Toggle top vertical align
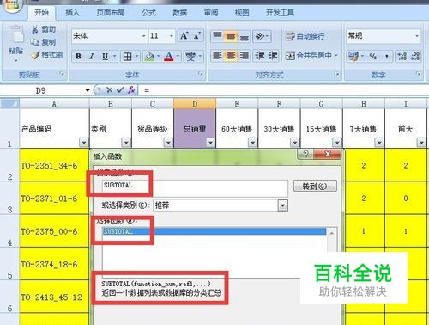 coord(217,36)
